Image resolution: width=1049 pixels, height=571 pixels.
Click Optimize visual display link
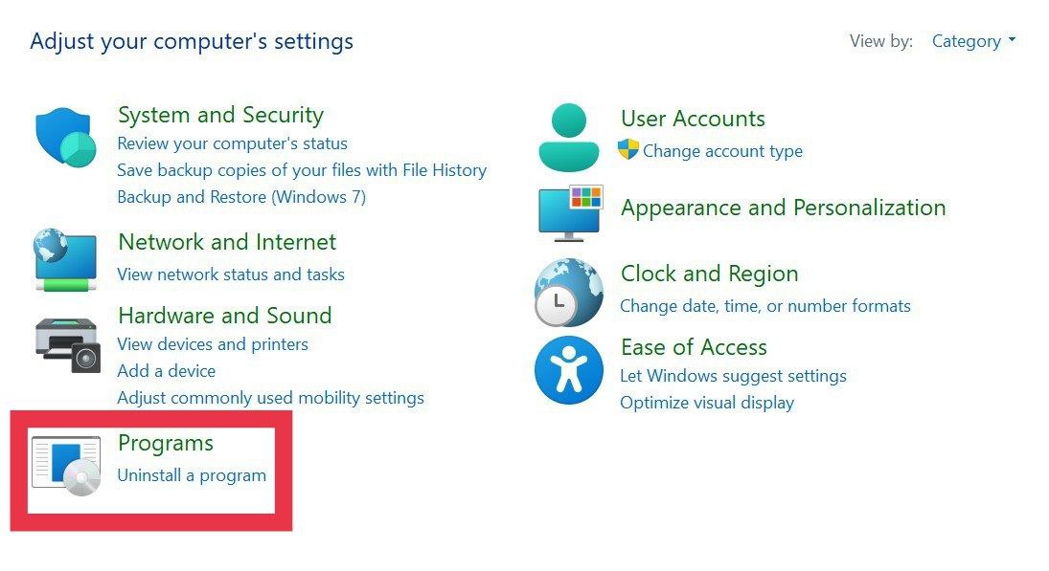point(707,403)
